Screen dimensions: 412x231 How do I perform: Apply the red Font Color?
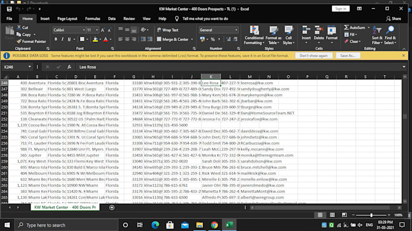(105, 39)
